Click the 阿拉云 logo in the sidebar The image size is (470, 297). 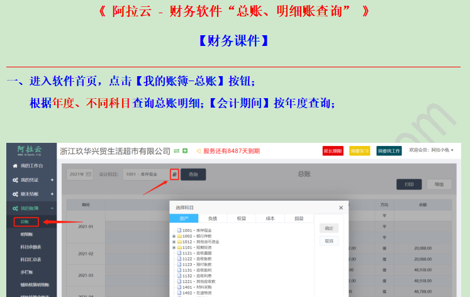(x=30, y=150)
